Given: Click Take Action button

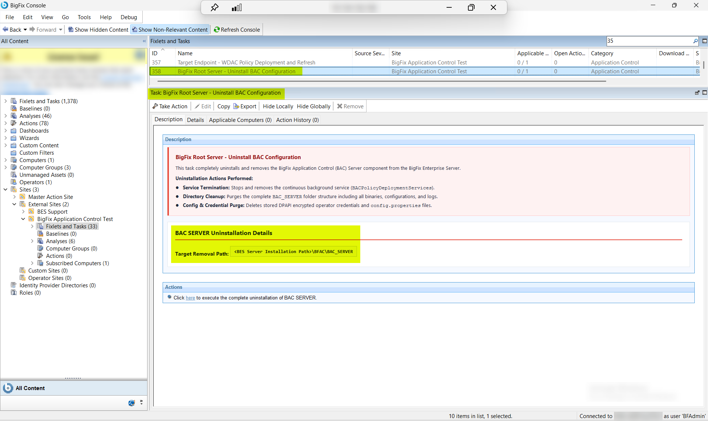Looking at the screenshot, I should click(170, 106).
